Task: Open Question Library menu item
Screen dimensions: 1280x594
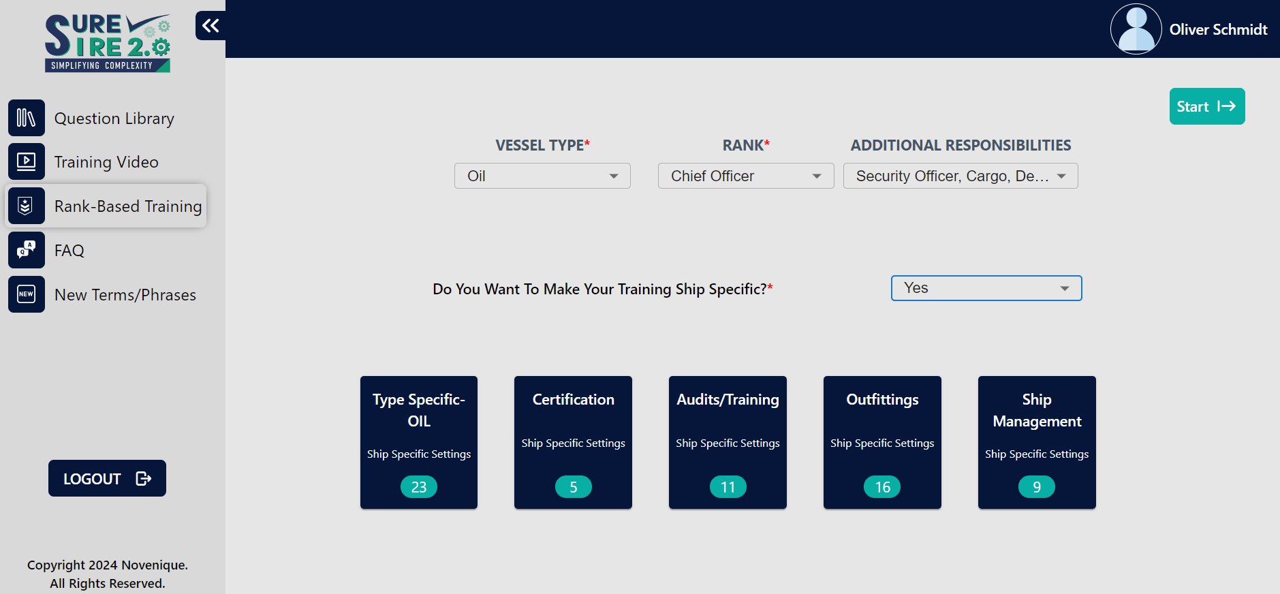Action: [107, 118]
